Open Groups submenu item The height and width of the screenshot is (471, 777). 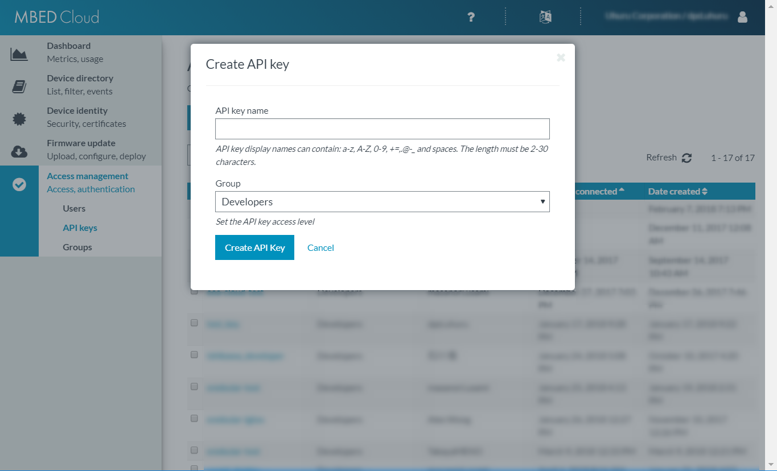click(77, 247)
